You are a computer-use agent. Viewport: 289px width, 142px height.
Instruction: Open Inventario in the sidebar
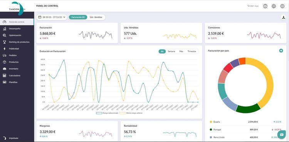coord(13,69)
